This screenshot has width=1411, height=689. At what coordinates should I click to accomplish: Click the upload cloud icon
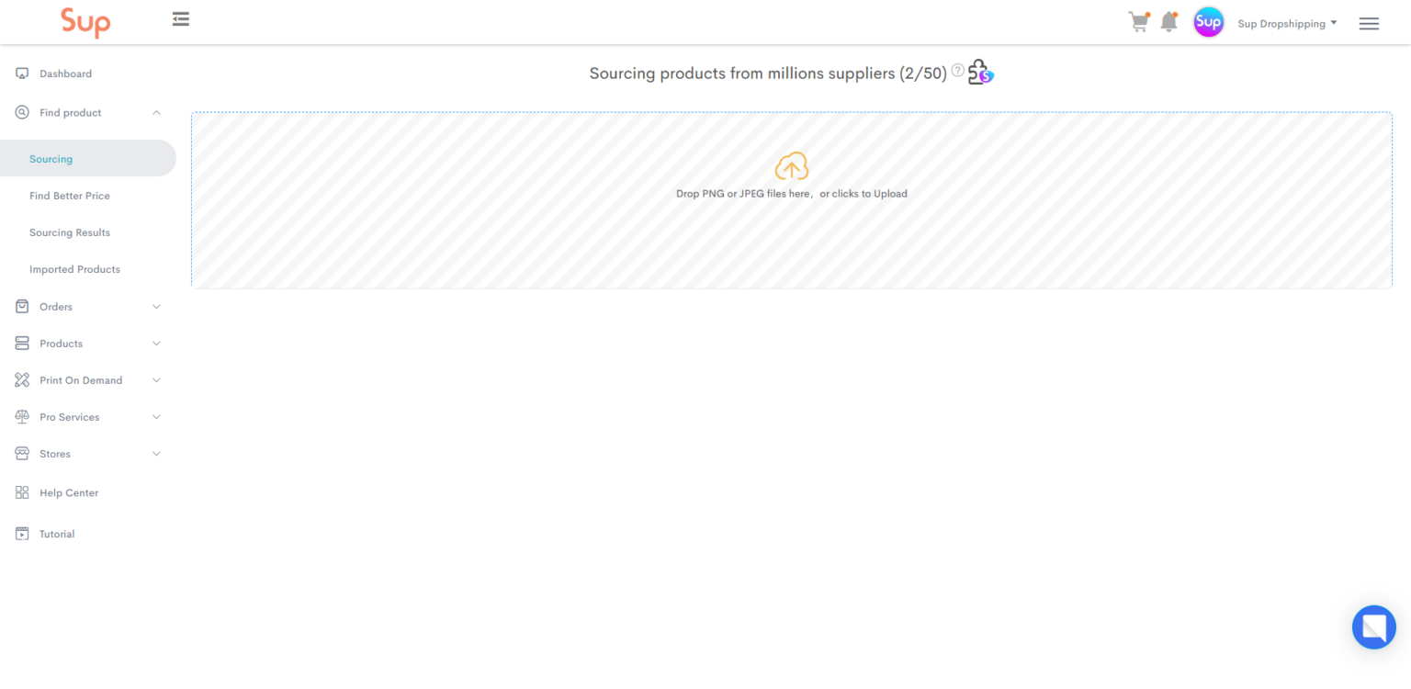click(791, 166)
